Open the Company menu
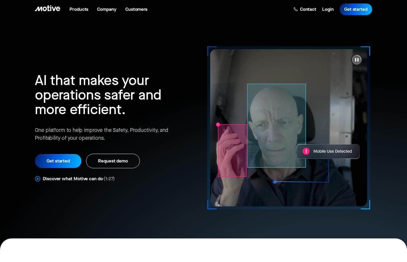 [107, 9]
